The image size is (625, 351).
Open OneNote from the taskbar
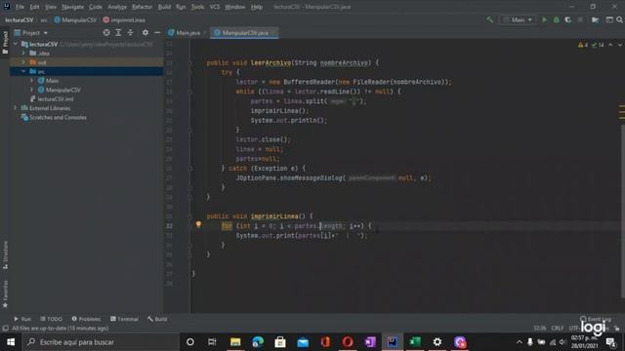(x=370, y=342)
